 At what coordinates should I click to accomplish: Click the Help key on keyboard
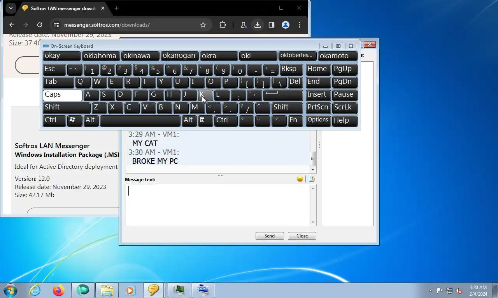345,121
